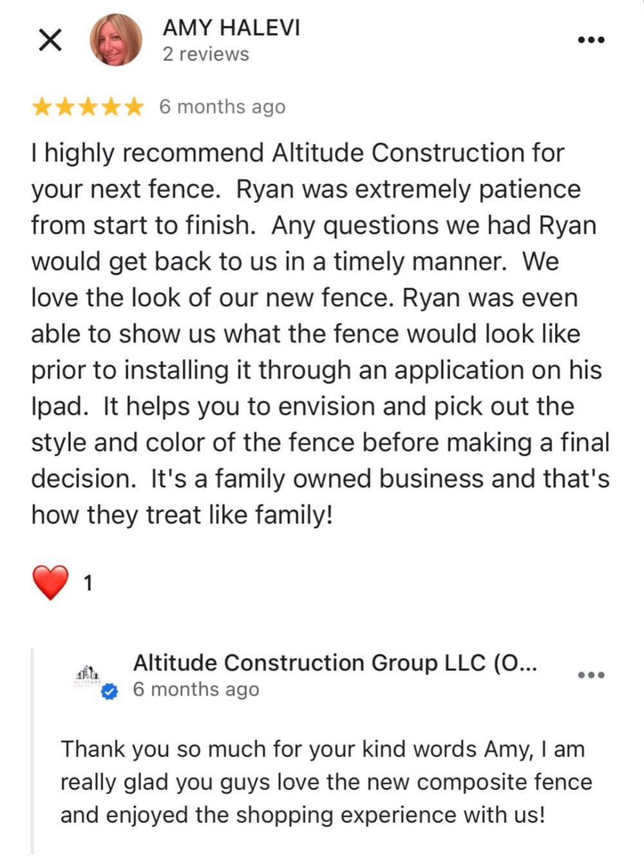Select the third star in the rating
Image resolution: width=644 pixels, height=868 pixels.
pyautogui.click(x=88, y=106)
